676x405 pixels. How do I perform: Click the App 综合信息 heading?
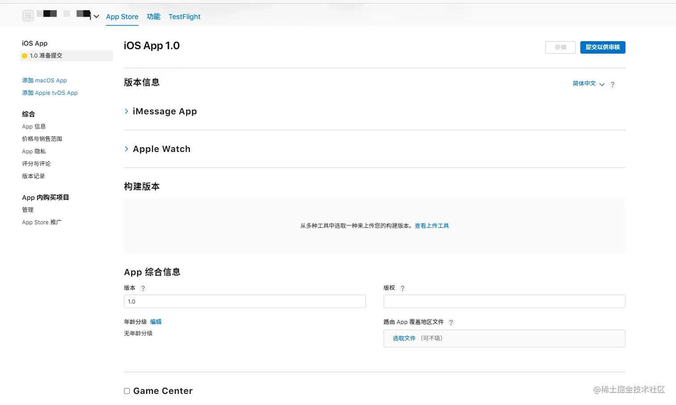pyautogui.click(x=152, y=272)
